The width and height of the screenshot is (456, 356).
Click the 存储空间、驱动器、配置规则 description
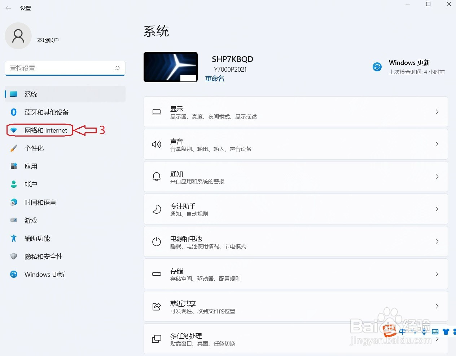pos(205,279)
